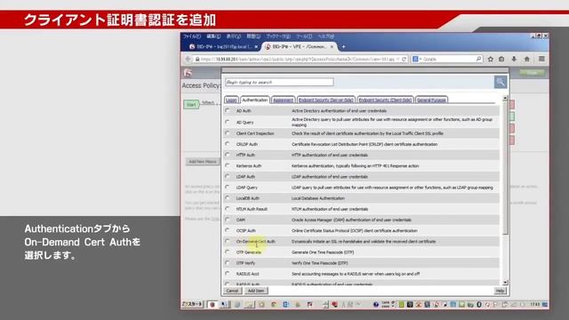Image resolution: width=569 pixels, height=320 pixels.
Task: Click the dialog list scrollbar thumb
Action: coord(505,168)
